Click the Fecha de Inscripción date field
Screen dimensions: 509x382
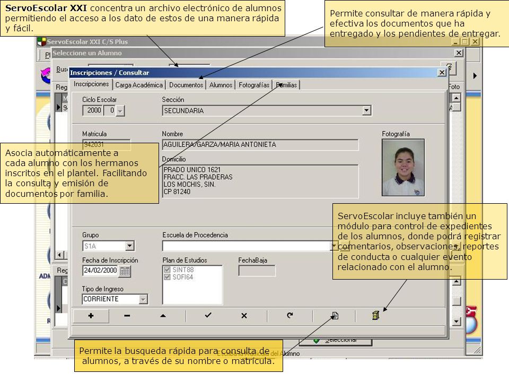coord(101,271)
